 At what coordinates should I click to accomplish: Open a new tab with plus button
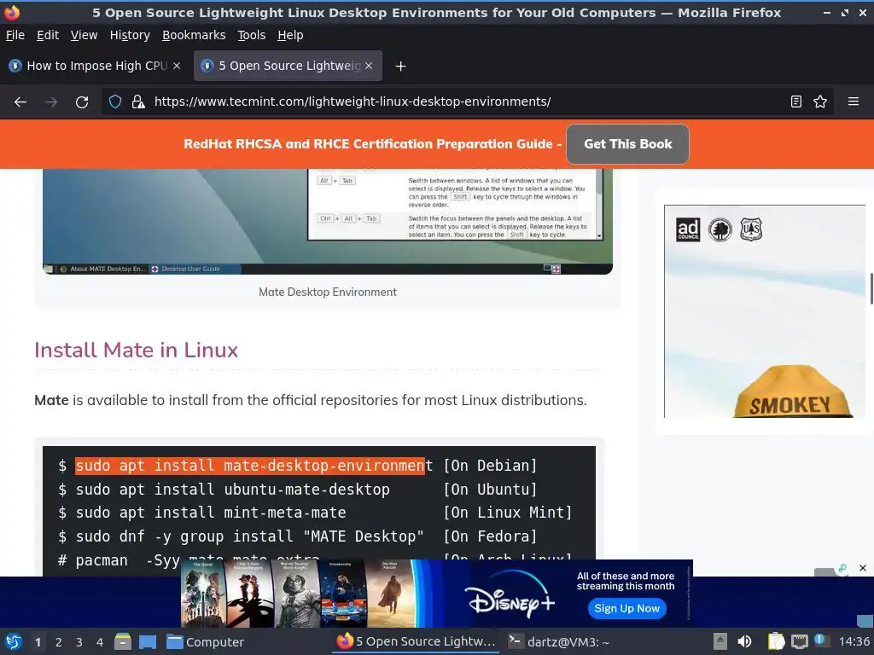click(400, 67)
